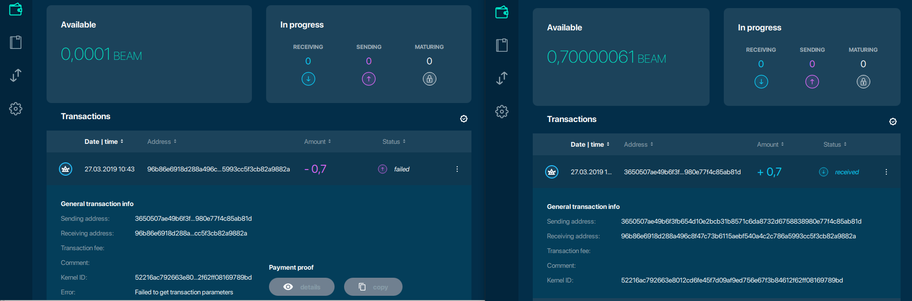The image size is (912, 301).
Task: Open Settings gear in left window sidebar
Action: click(16, 109)
